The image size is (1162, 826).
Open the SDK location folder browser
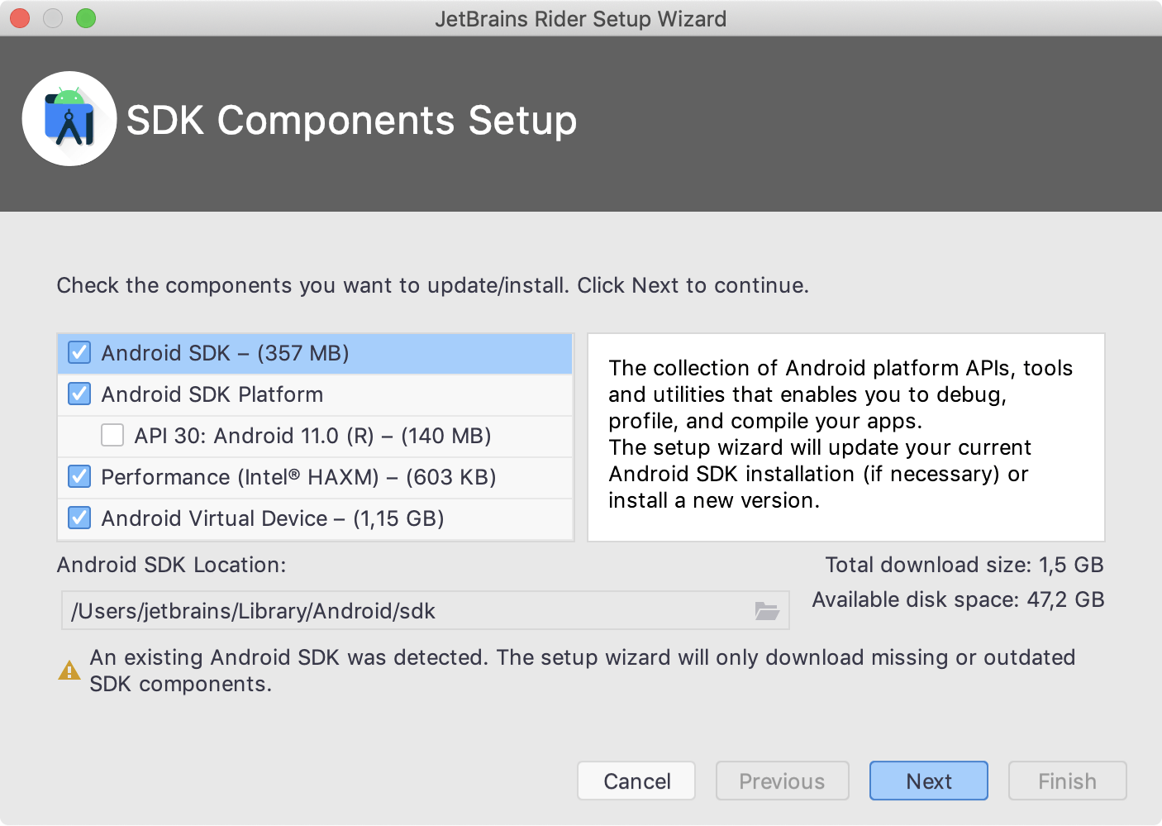pyautogui.click(x=767, y=611)
